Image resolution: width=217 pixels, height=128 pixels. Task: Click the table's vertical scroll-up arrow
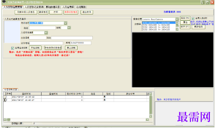(151, 94)
